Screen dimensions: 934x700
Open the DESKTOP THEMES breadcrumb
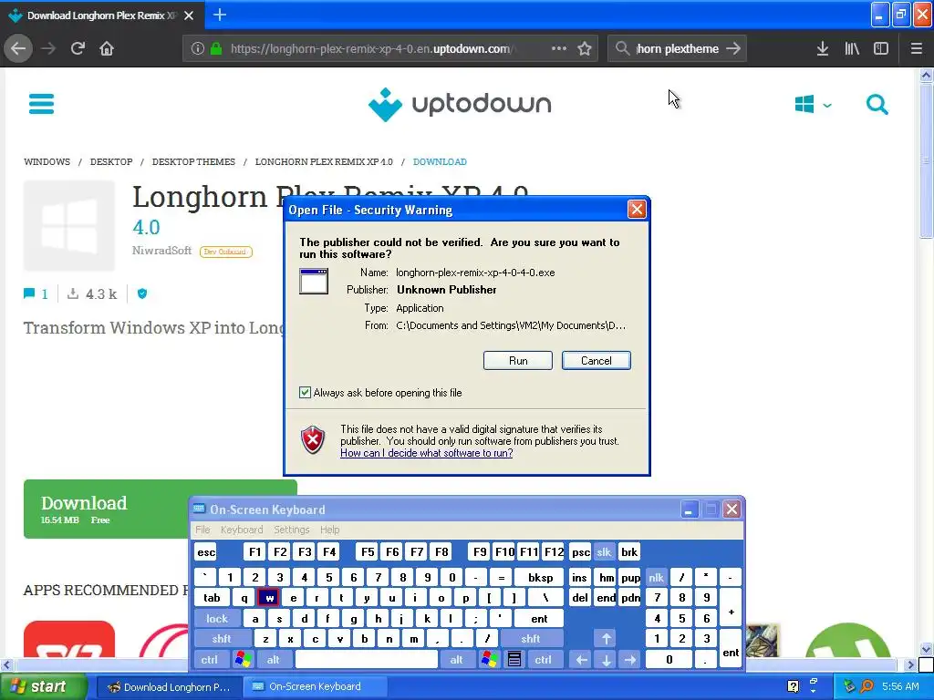point(193,162)
